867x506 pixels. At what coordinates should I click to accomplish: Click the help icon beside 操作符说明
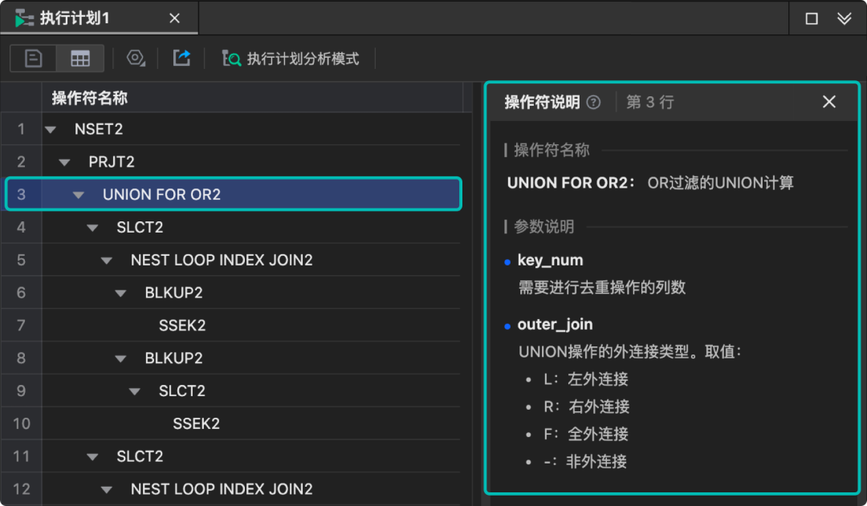[x=593, y=102]
